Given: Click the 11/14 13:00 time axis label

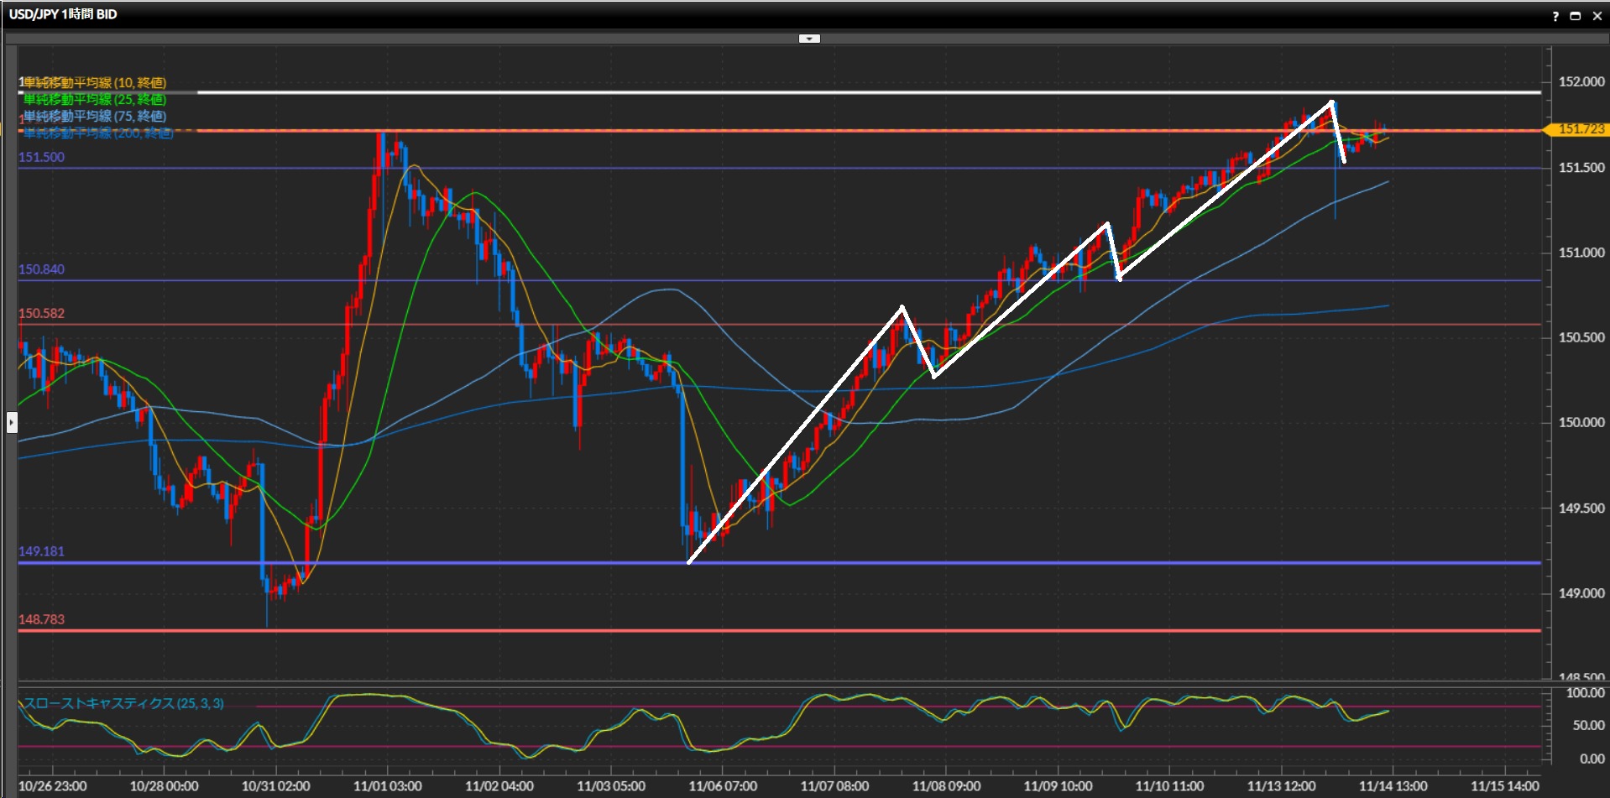Looking at the screenshot, I should click(1393, 786).
